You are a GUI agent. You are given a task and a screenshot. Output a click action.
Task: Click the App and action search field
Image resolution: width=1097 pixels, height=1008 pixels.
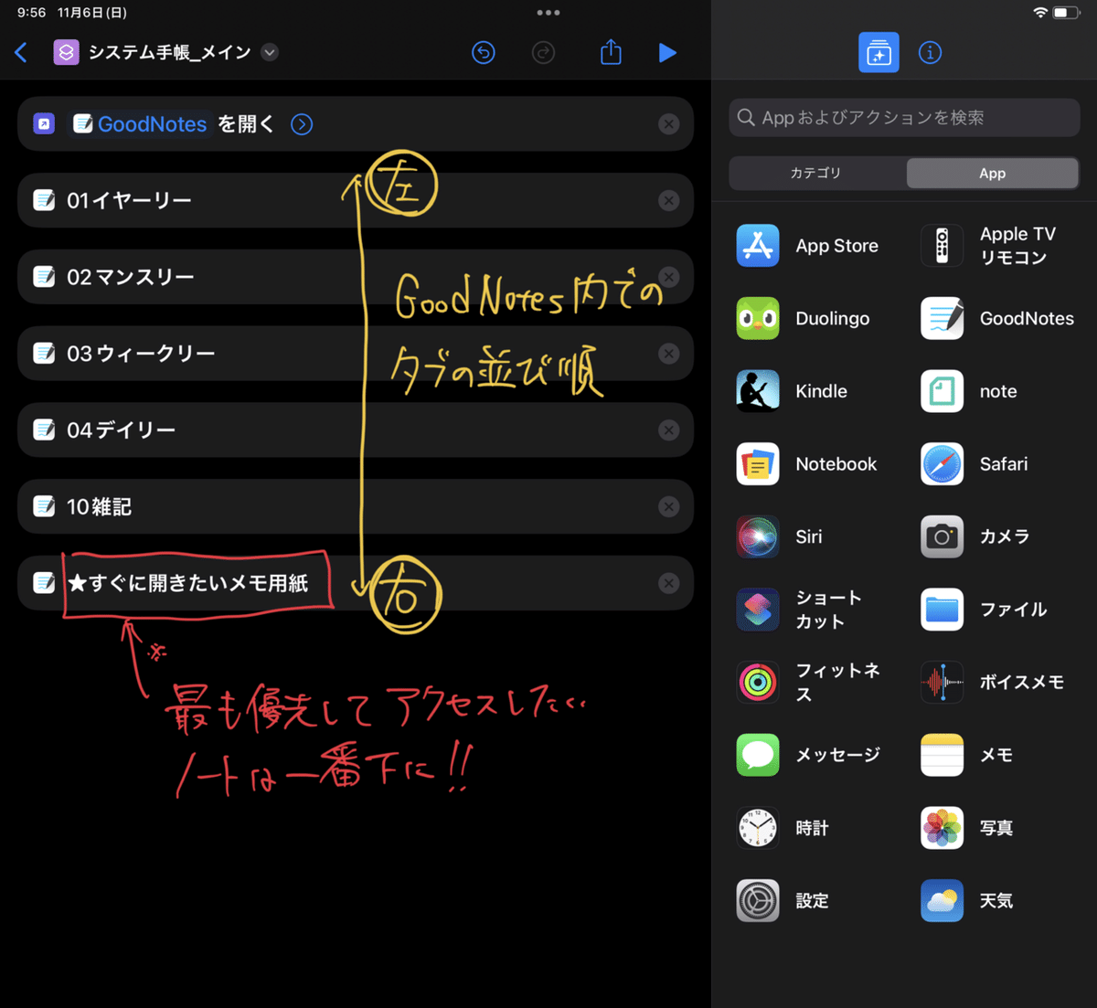(904, 118)
